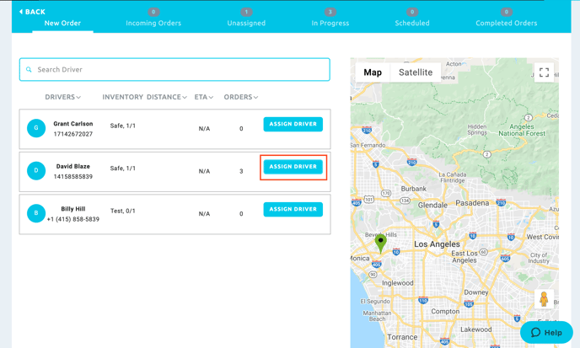
Task: Click the Glendale label on map
Action: (432, 205)
